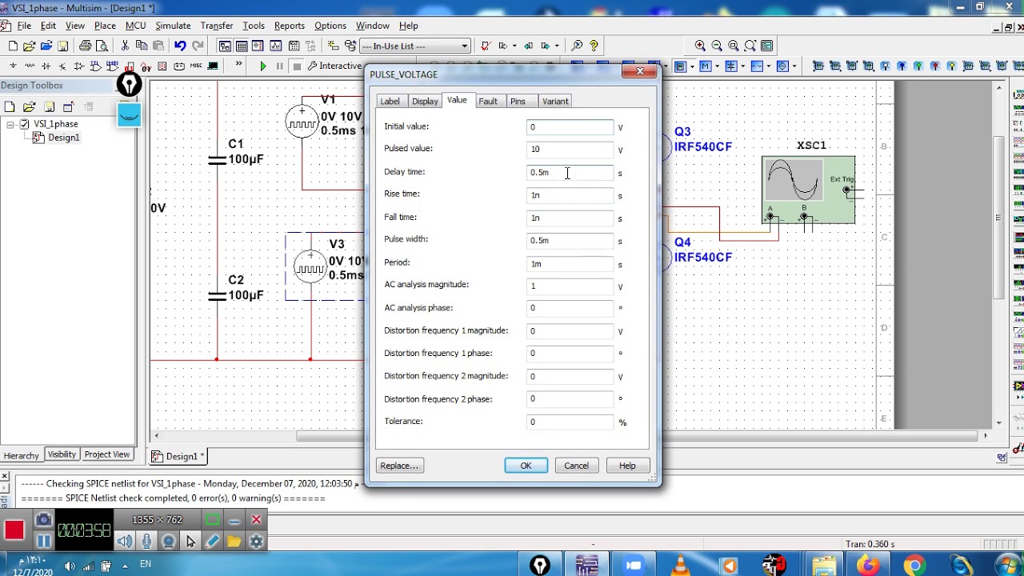The width and height of the screenshot is (1024, 576).
Task: Toggle the VSI_1phase checkbox
Action: pos(24,124)
